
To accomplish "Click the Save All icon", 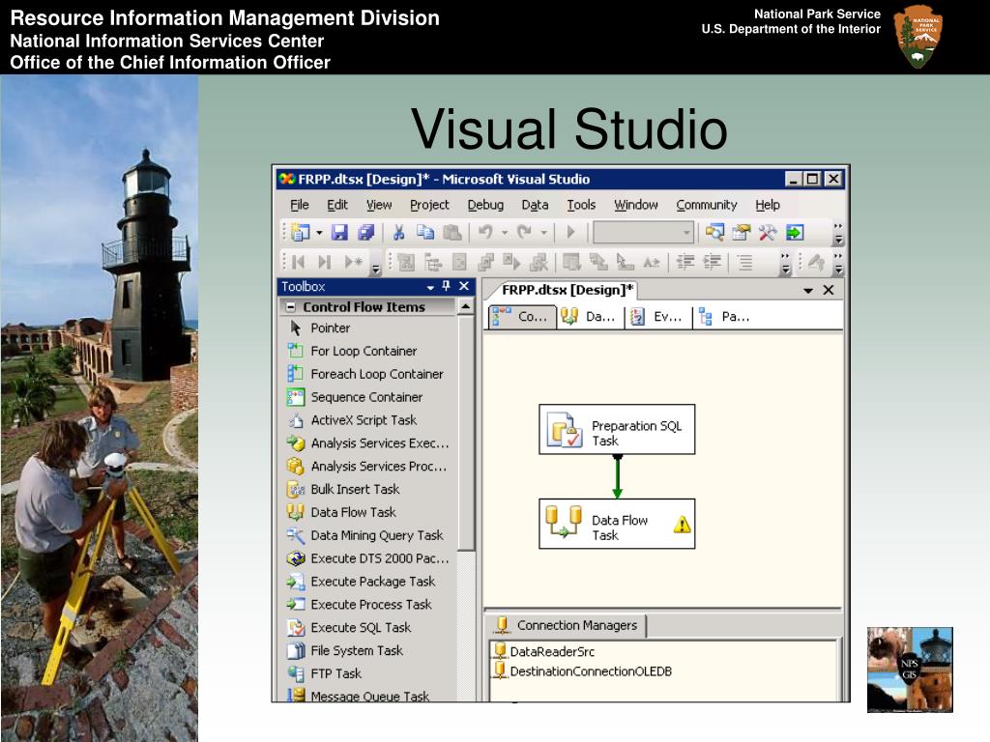I will coord(366,233).
